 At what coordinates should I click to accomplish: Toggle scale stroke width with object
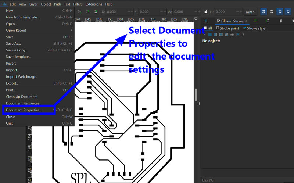click(x=263, y=12)
